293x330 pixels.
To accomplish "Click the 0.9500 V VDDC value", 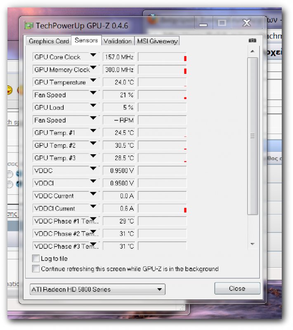I will coord(119,171).
